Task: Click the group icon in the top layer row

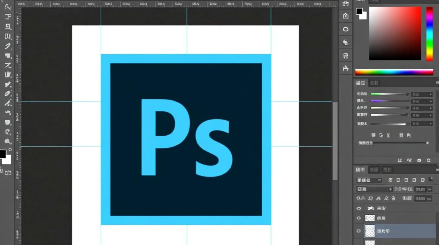Action: tap(371, 208)
